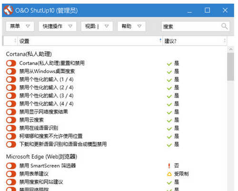This screenshot has height=191, width=238.
Task: Enable 禁用搜索和网站建议 switch
Action: pos(11,182)
